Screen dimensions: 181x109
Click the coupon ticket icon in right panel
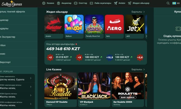point(178,29)
